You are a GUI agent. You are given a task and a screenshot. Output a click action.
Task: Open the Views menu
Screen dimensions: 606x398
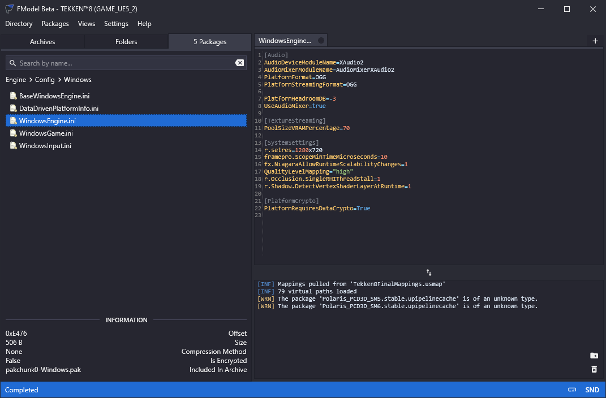point(86,24)
